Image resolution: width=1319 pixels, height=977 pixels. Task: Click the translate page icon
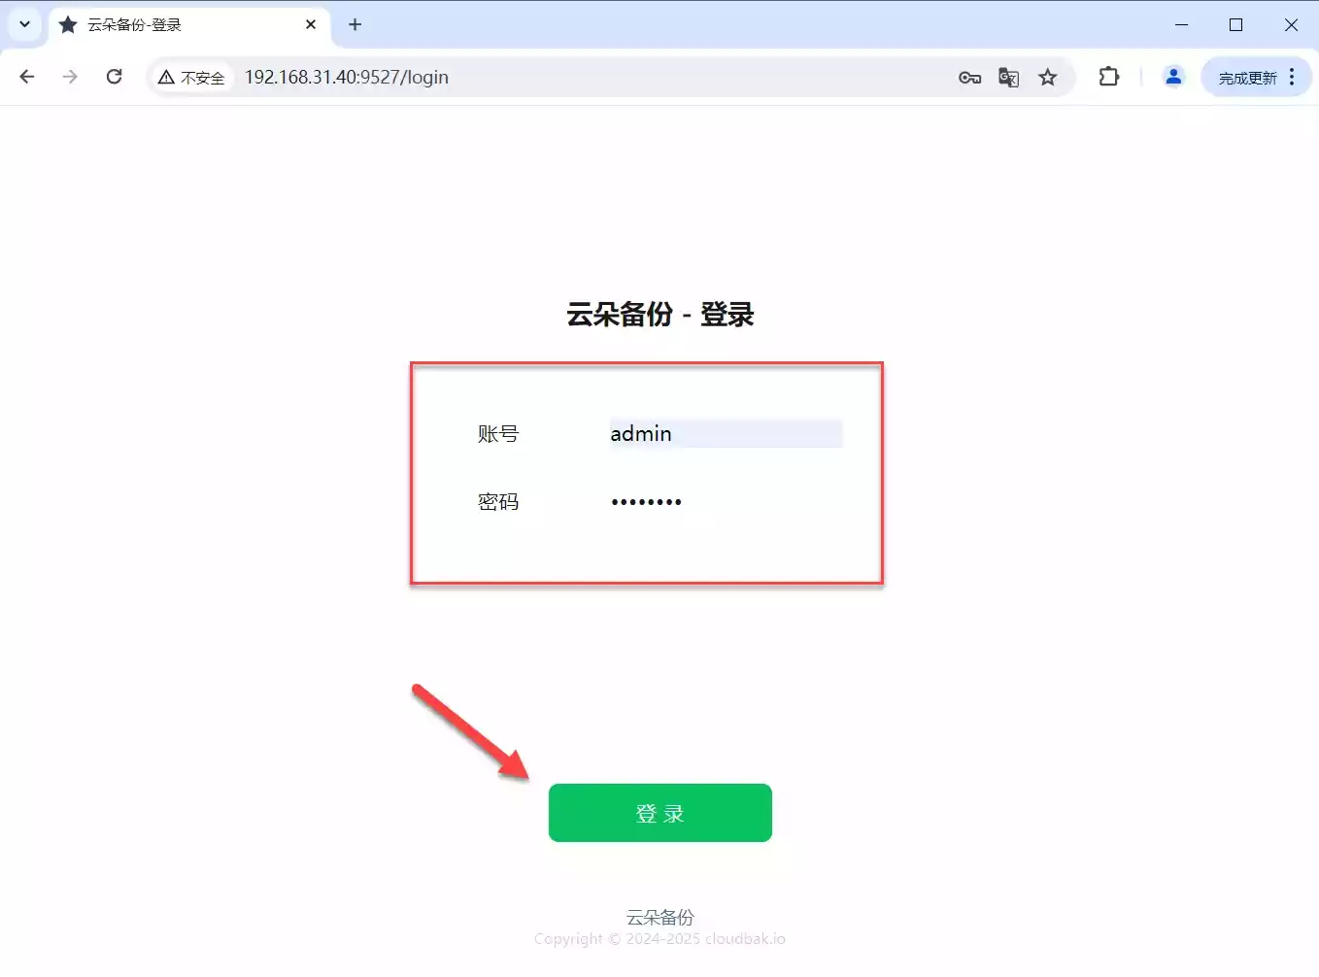[x=1008, y=78]
